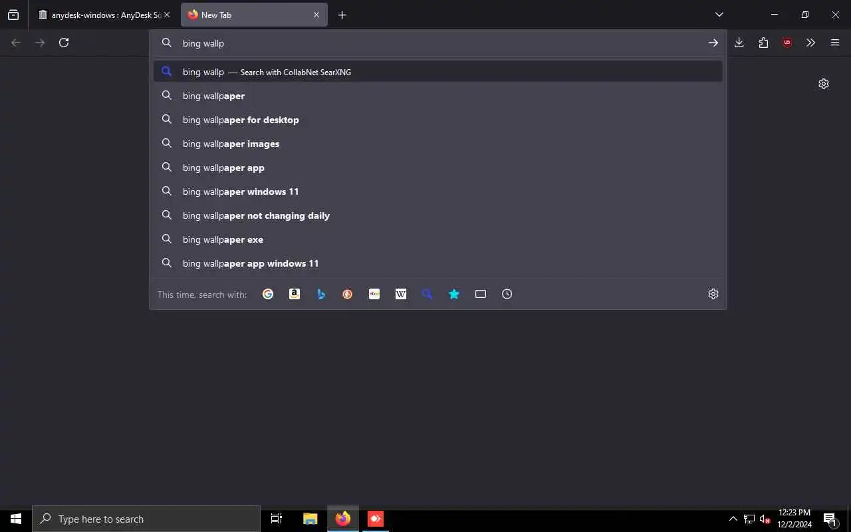Open the Firefox View icon
The width and height of the screenshot is (851, 532).
13,15
